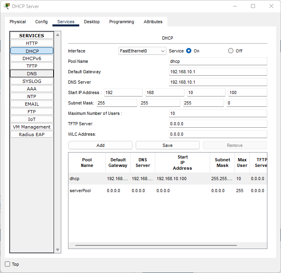The image size is (281, 273).
Task: Turn the DHCP service On
Action: (189, 51)
